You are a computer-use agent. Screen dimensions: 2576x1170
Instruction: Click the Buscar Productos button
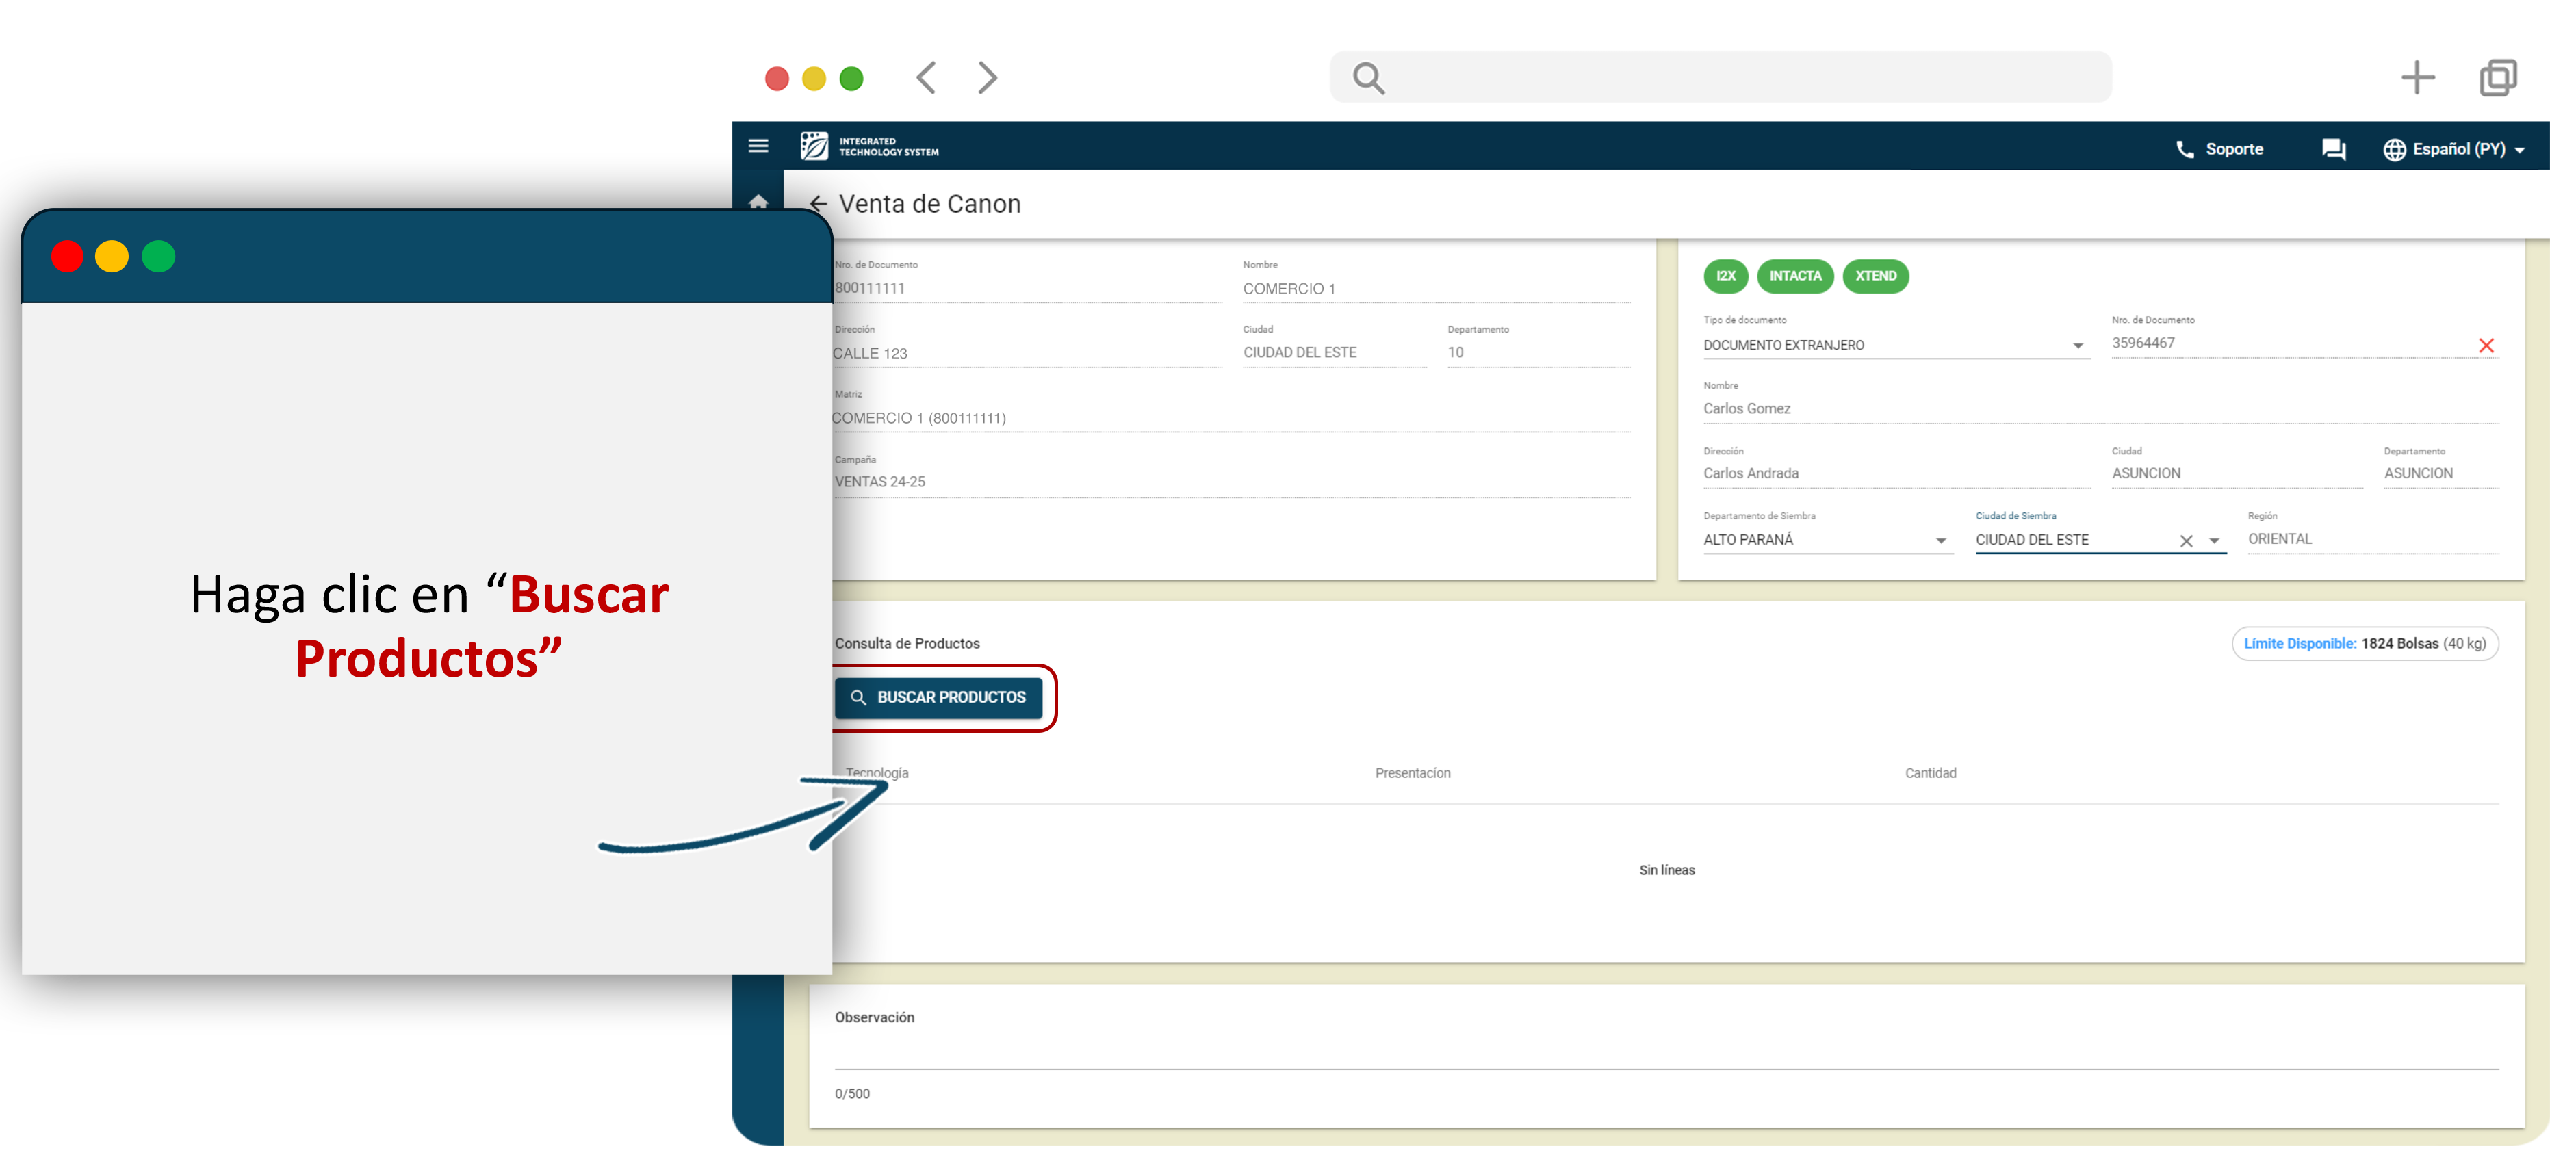[x=938, y=697]
